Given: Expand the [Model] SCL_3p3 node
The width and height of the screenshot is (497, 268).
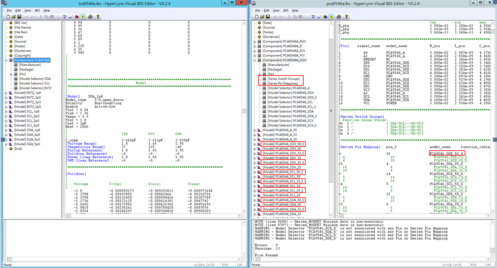Looking at the screenshot, I should pyautogui.click(x=6, y=121).
